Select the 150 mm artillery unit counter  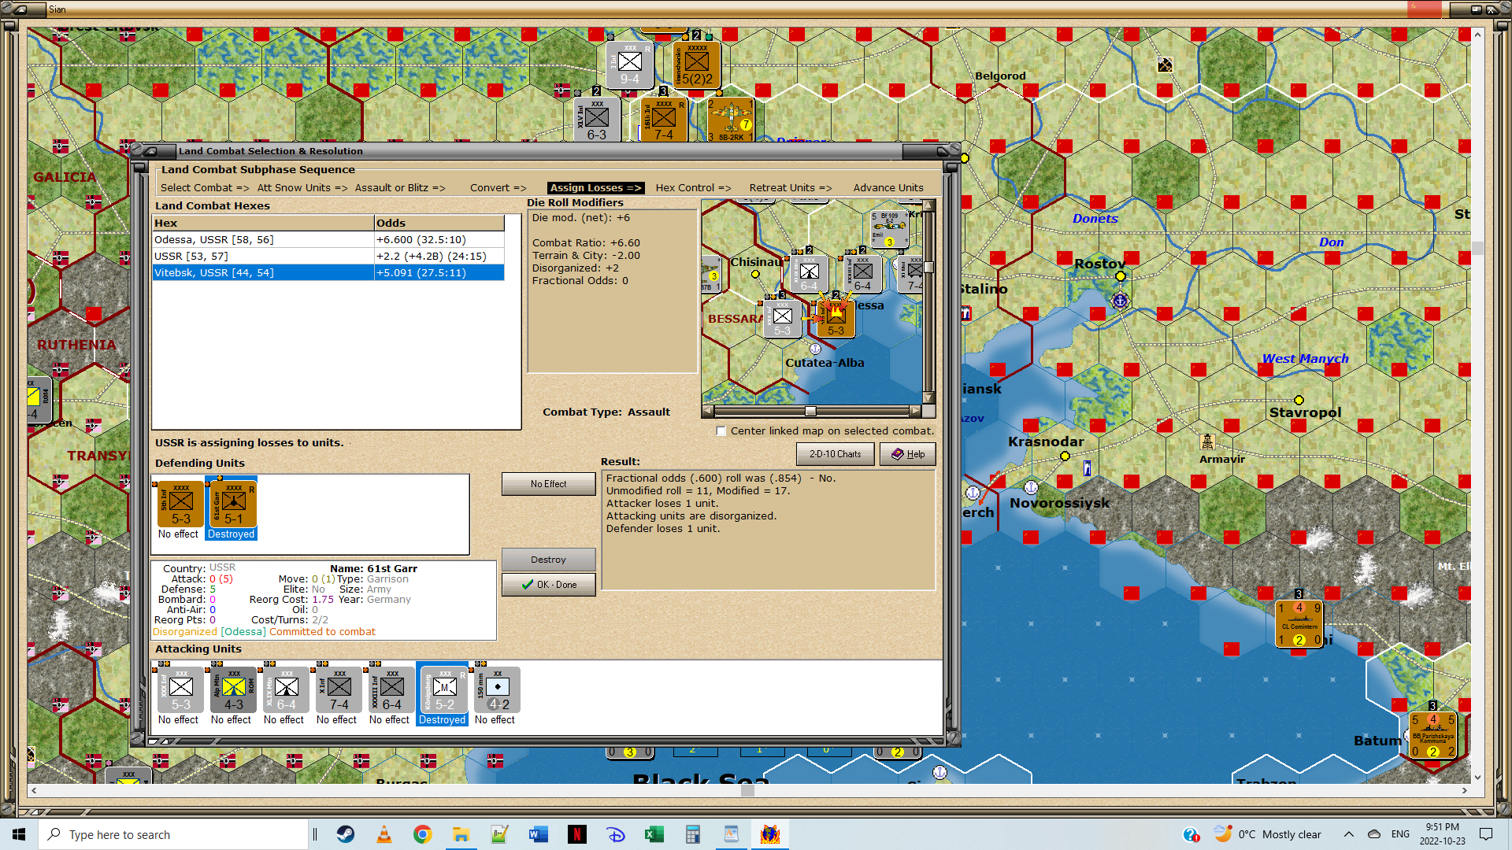pos(497,690)
